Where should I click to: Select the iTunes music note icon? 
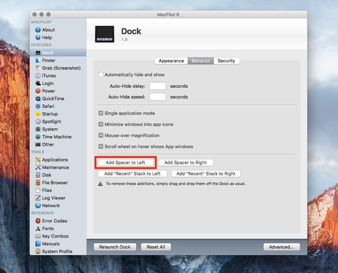(38, 76)
